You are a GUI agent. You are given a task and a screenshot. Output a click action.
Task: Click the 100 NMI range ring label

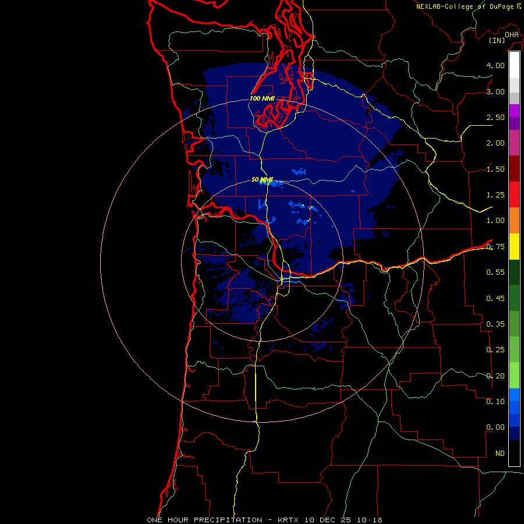262,98
